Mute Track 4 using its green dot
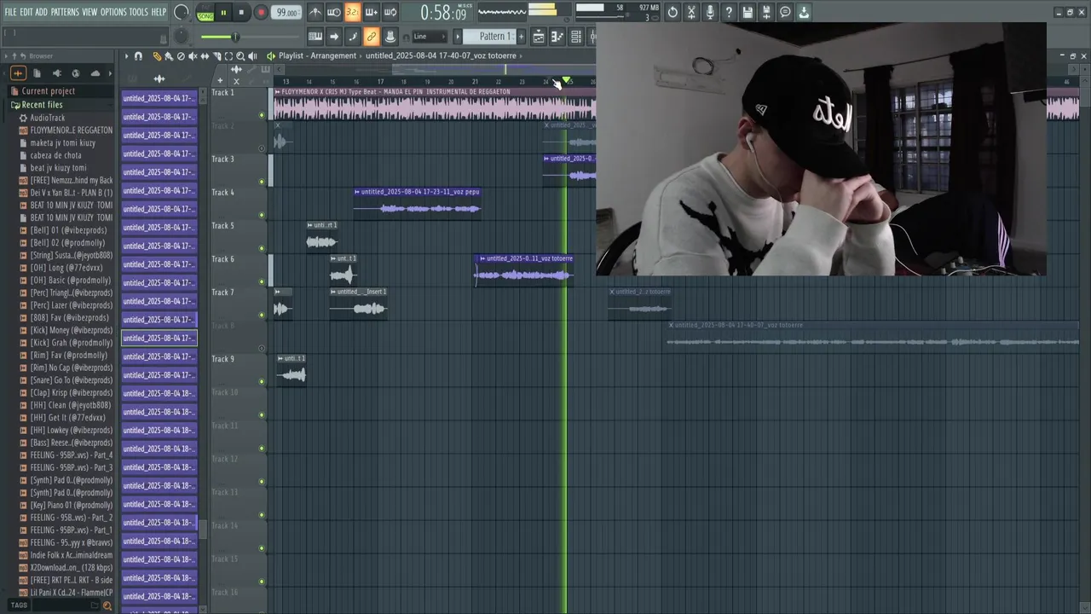1091x614 pixels. 262,215
